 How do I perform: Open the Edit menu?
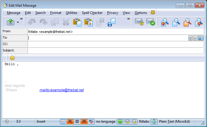point(28,13)
